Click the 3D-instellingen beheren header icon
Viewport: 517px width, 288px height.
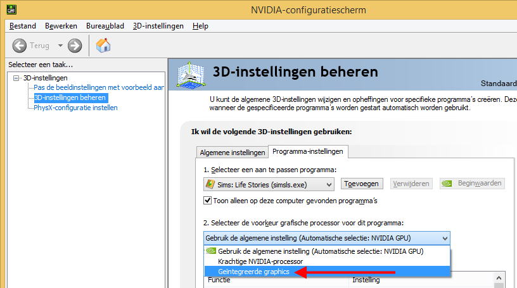click(191, 75)
